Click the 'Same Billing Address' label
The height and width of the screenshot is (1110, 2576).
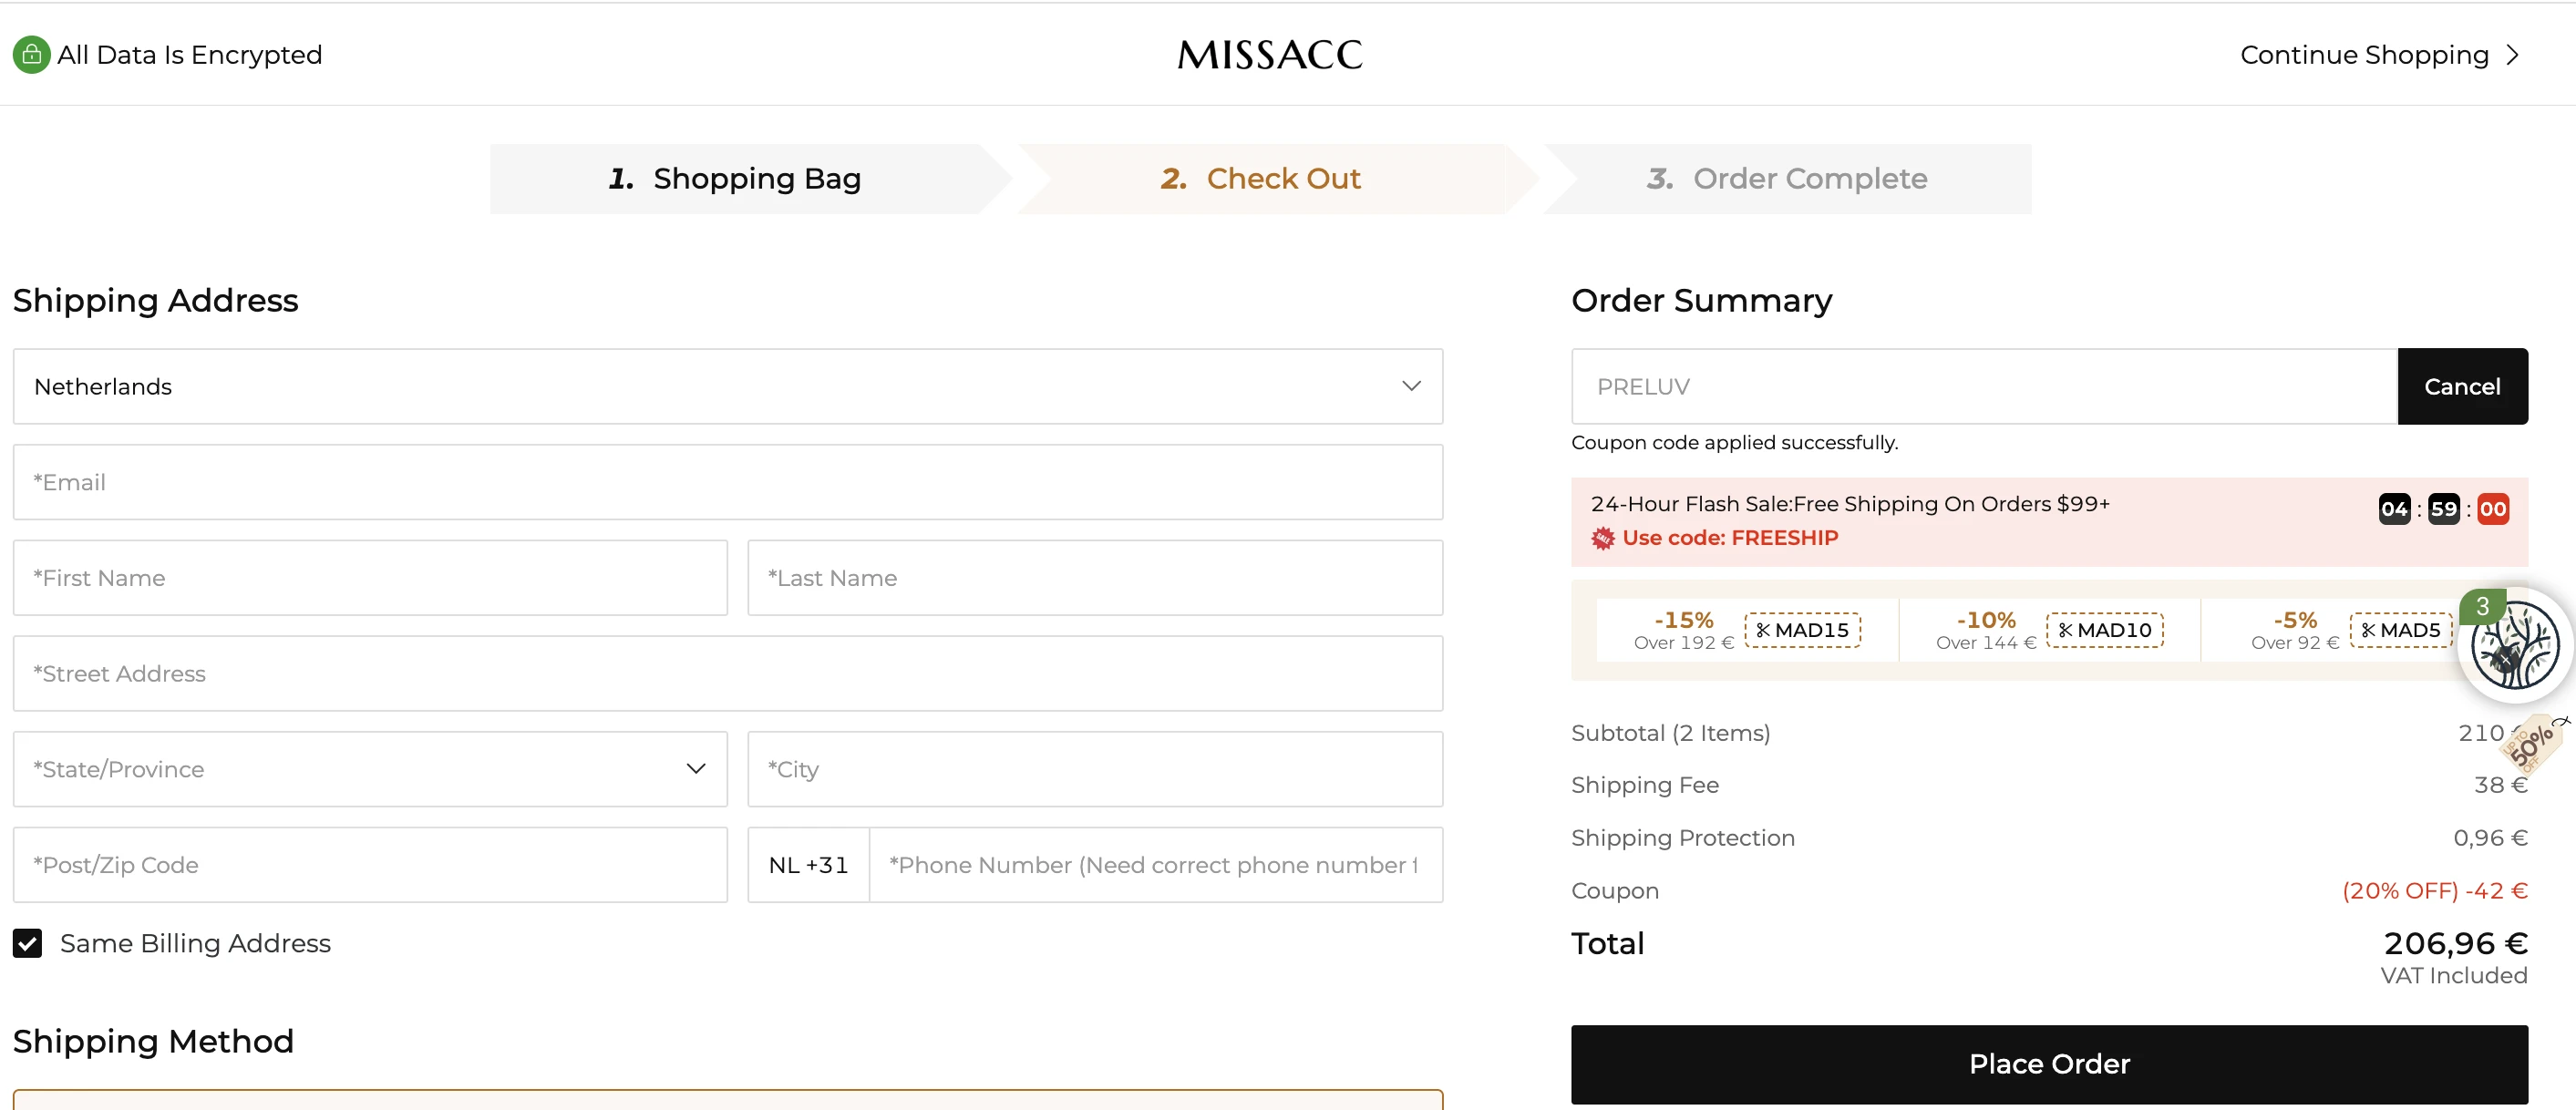(x=195, y=943)
